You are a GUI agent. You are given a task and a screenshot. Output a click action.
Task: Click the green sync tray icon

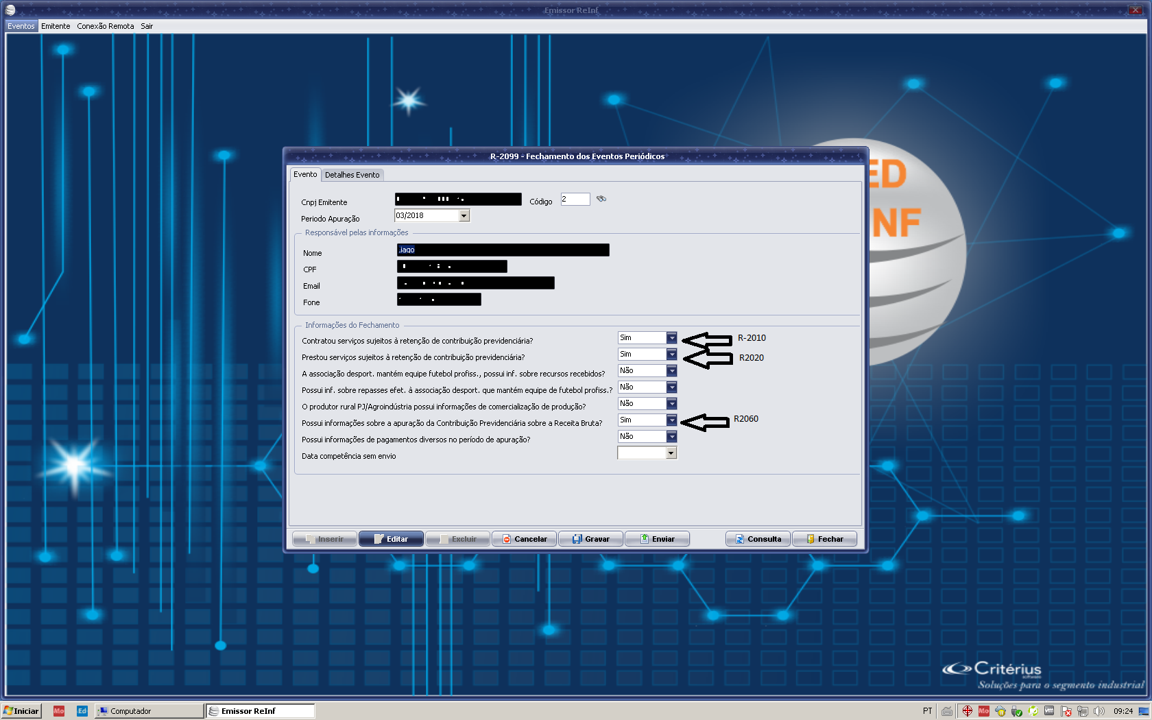[x=1033, y=711]
